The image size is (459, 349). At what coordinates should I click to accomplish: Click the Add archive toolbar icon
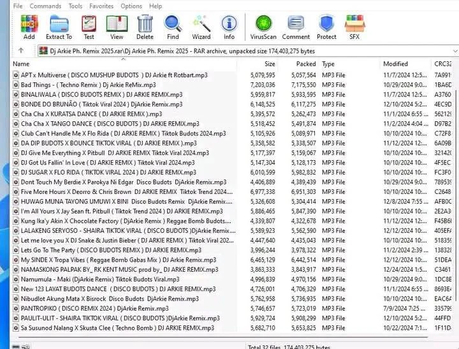pyautogui.click(x=29, y=24)
